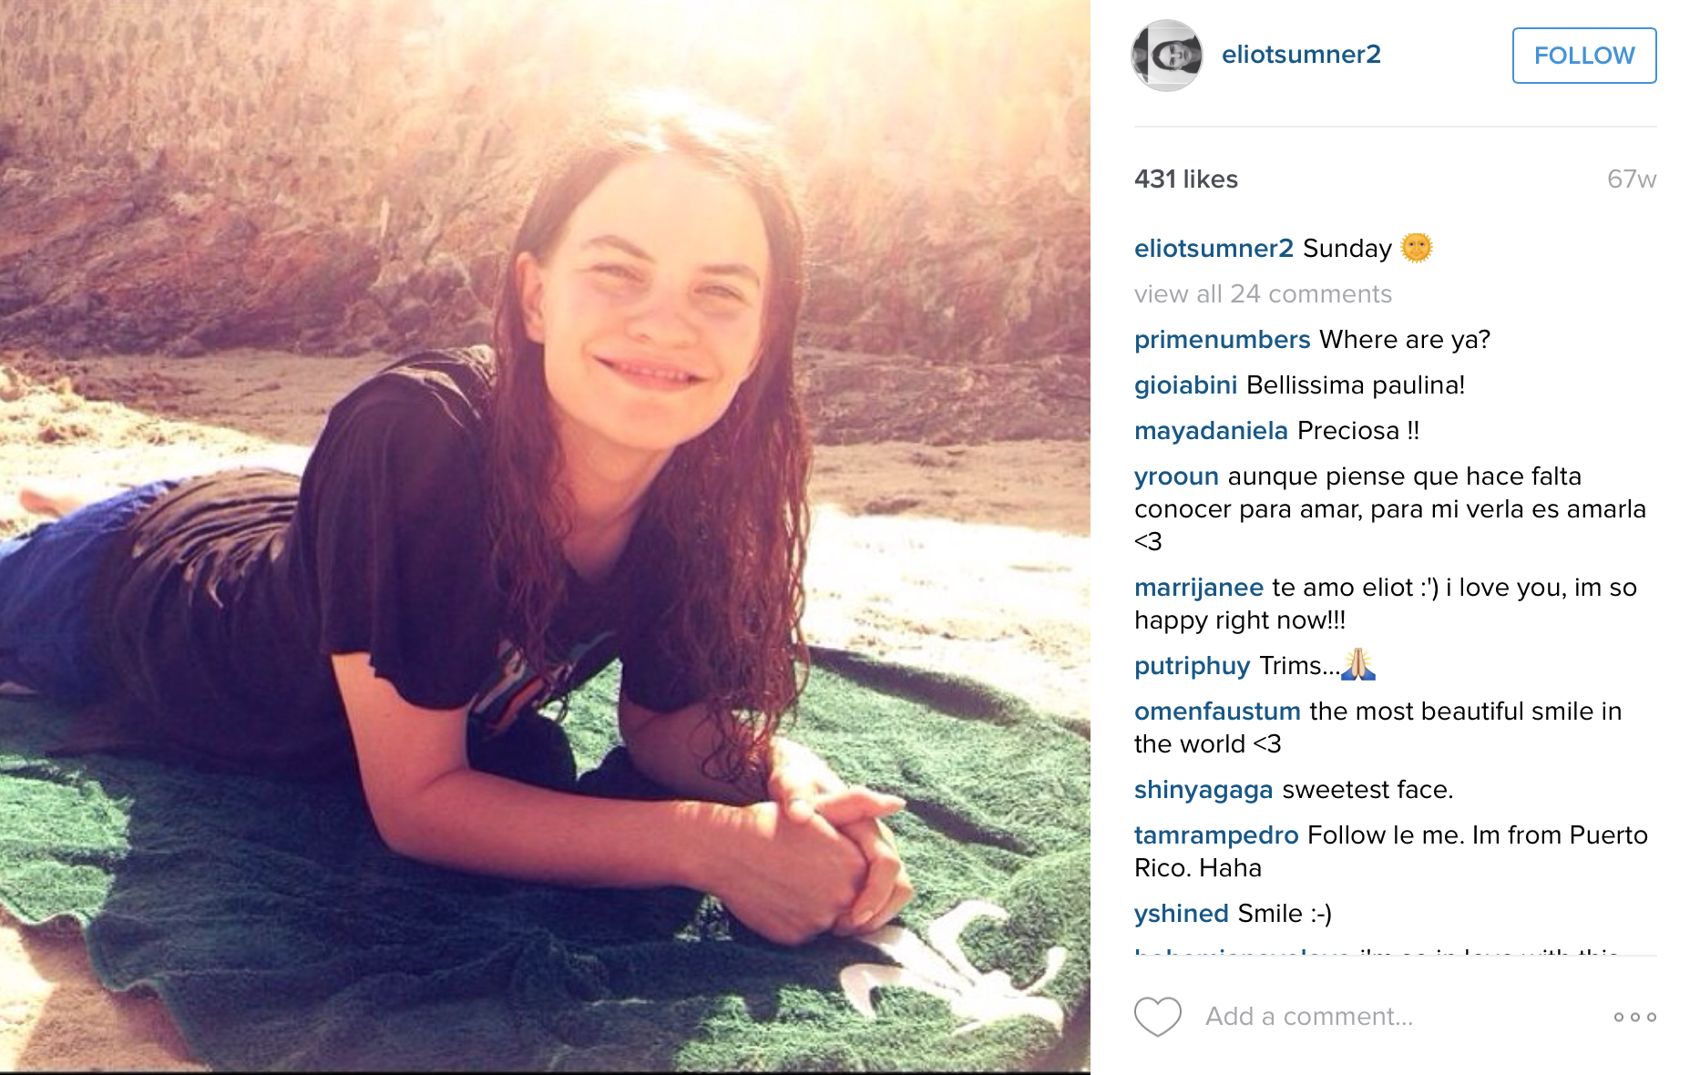The height and width of the screenshot is (1075, 1700).
Task: Select shinyagaga username link
Action: 1203,790
